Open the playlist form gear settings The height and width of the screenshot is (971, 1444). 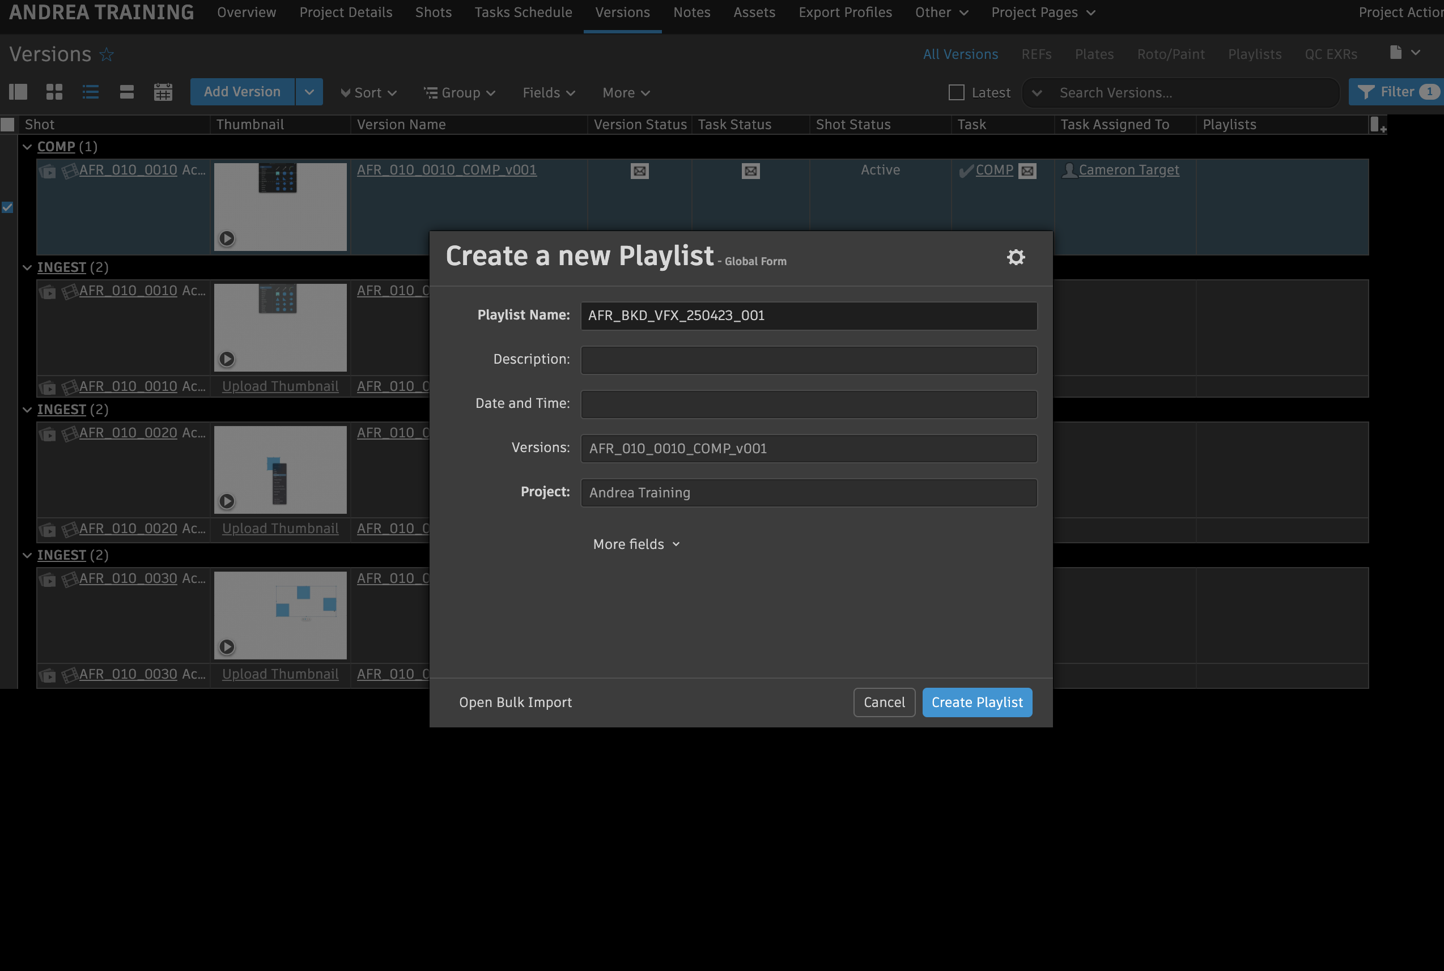(x=1016, y=257)
